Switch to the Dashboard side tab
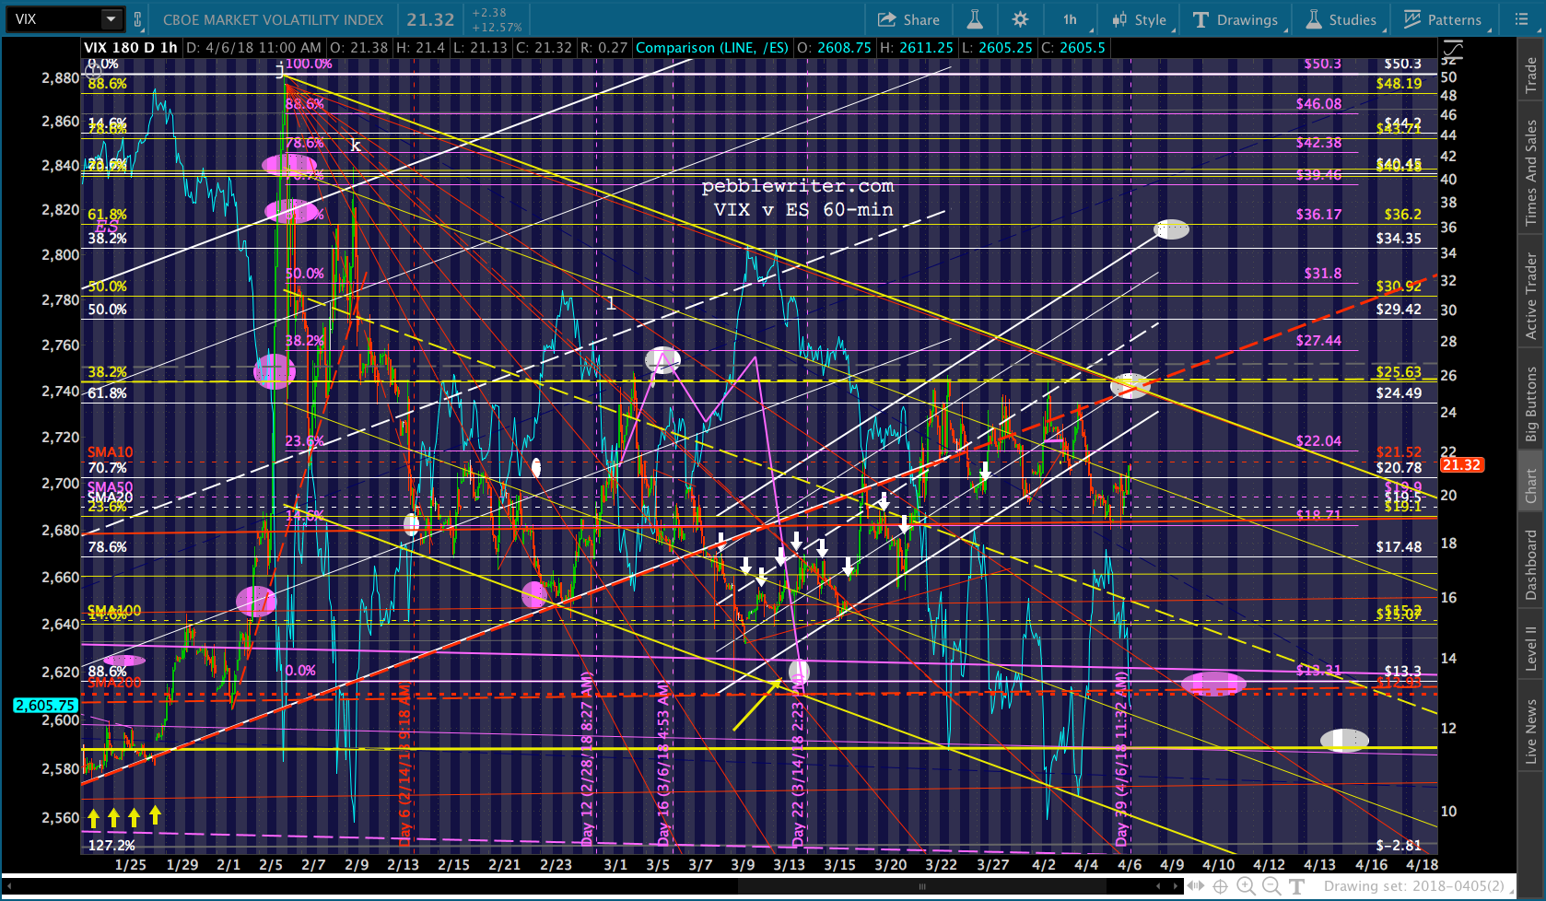 point(1531,565)
